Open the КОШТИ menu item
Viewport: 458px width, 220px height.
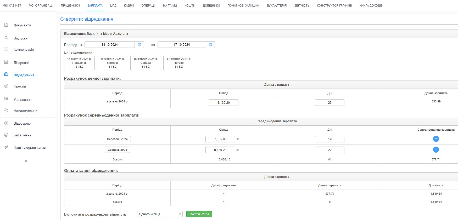click(190, 5)
